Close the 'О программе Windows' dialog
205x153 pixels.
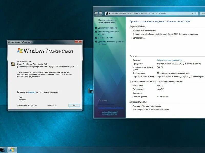tap(78, 41)
